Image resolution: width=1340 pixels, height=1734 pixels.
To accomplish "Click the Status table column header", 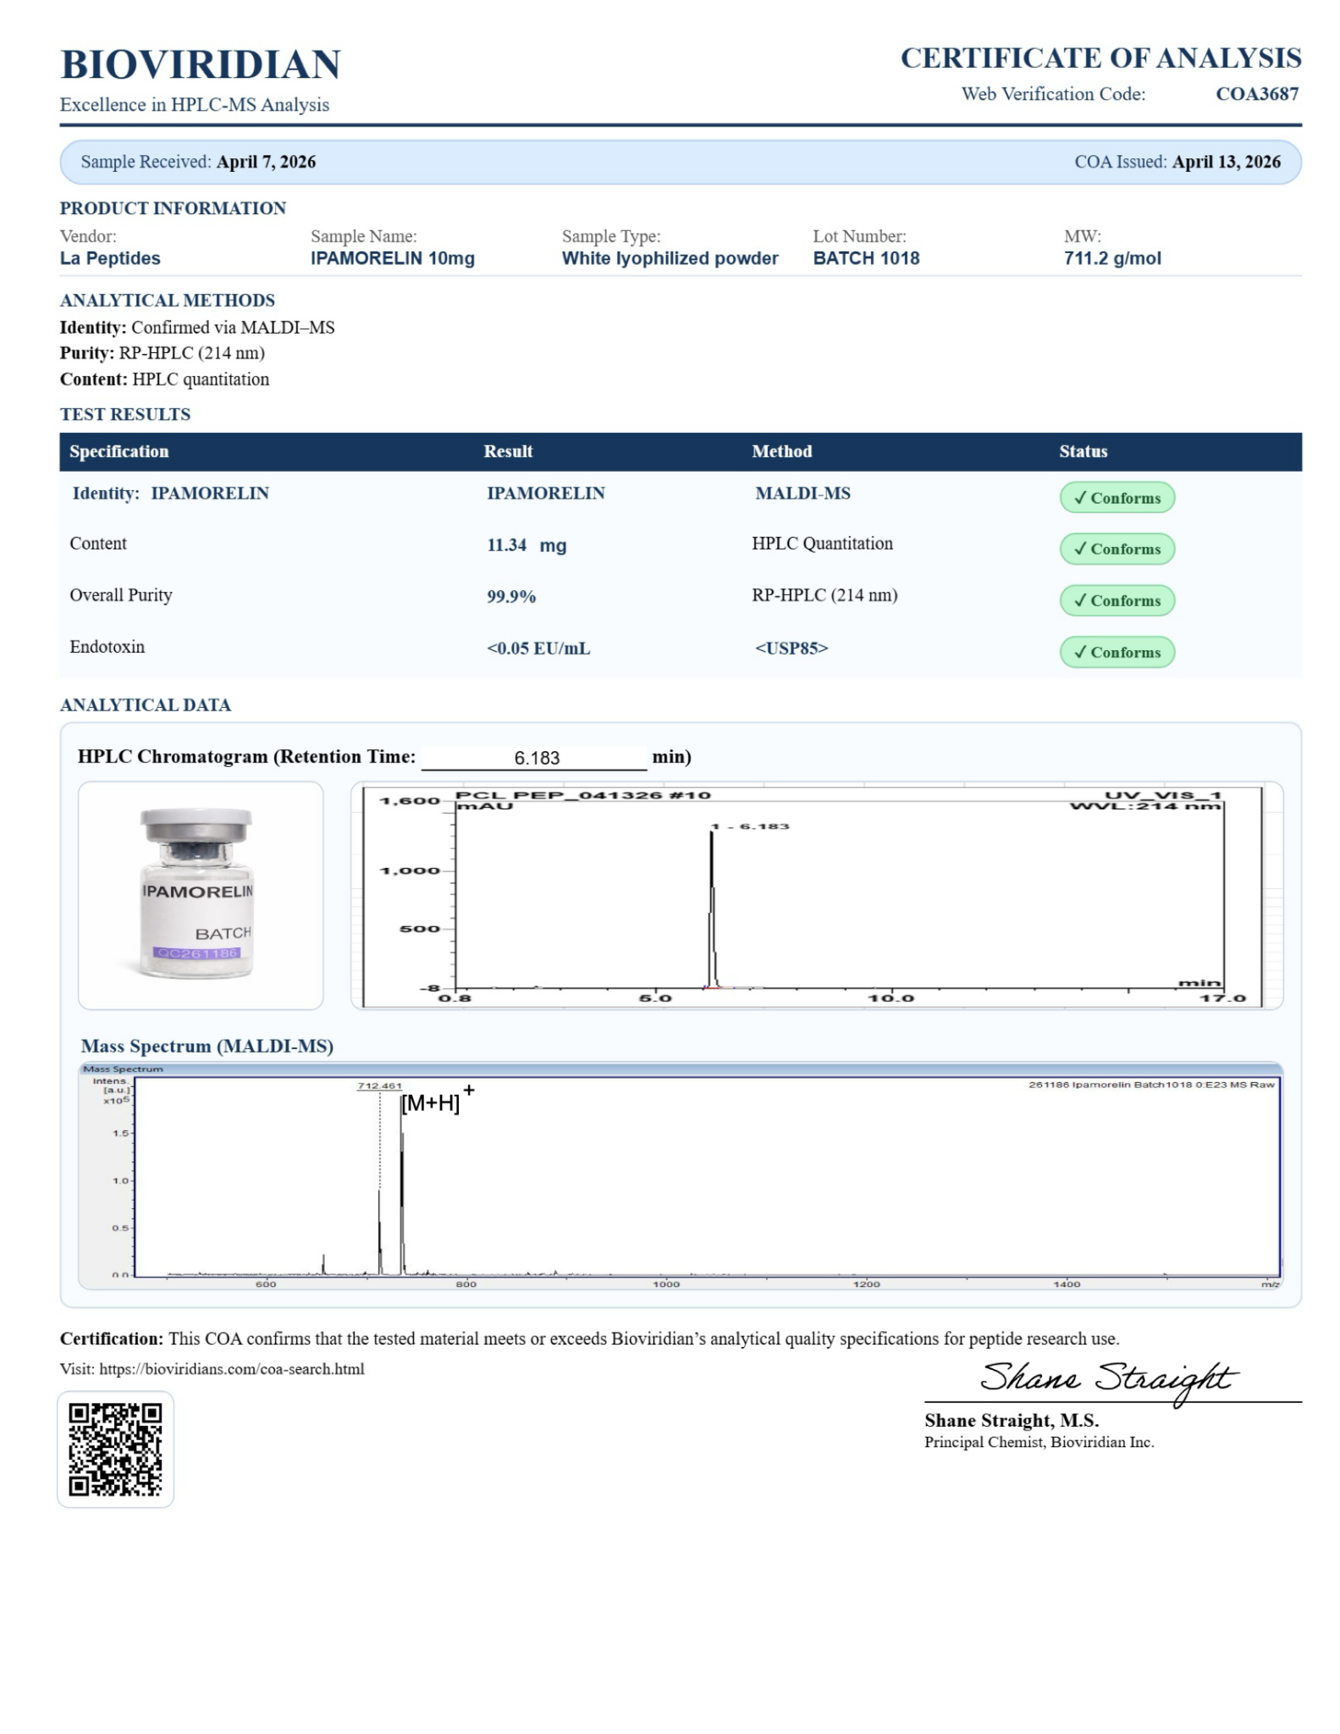I will pos(1083,451).
